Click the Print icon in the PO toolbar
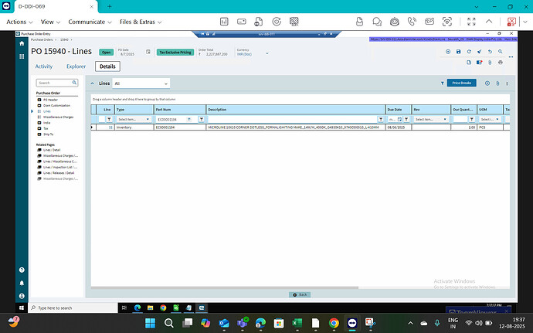This screenshot has width=533, height=333. coord(501,63)
